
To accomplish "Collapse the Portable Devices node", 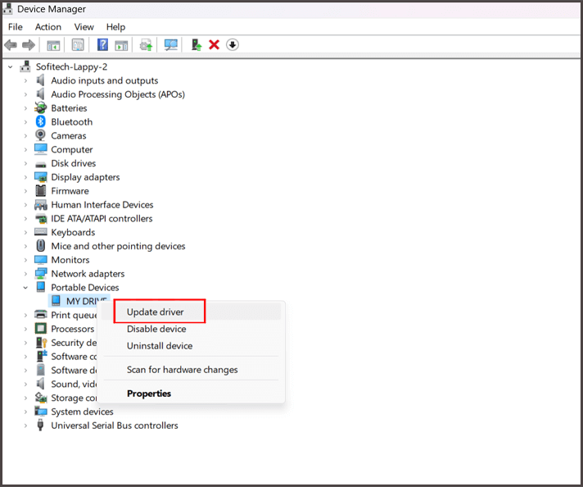I will point(25,288).
